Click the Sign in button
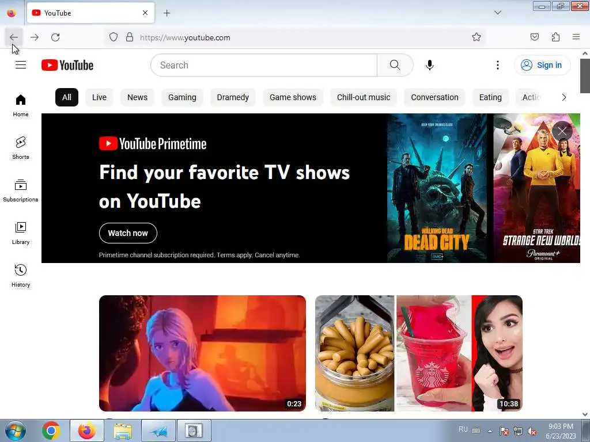This screenshot has height=442, width=590. click(x=542, y=65)
